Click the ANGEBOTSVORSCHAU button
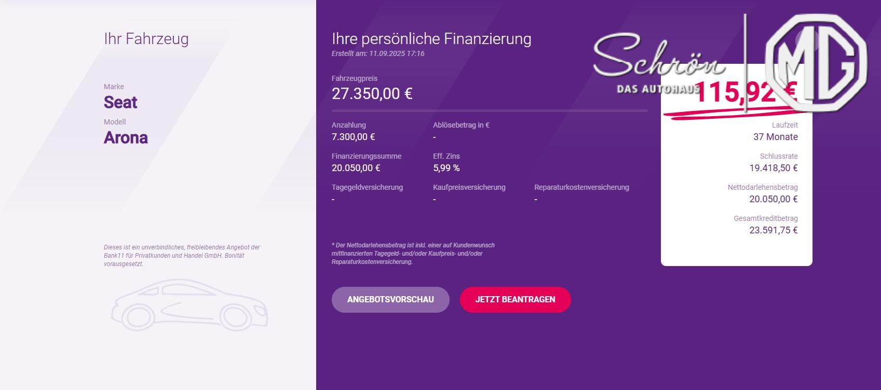The image size is (881, 390). [x=390, y=300]
